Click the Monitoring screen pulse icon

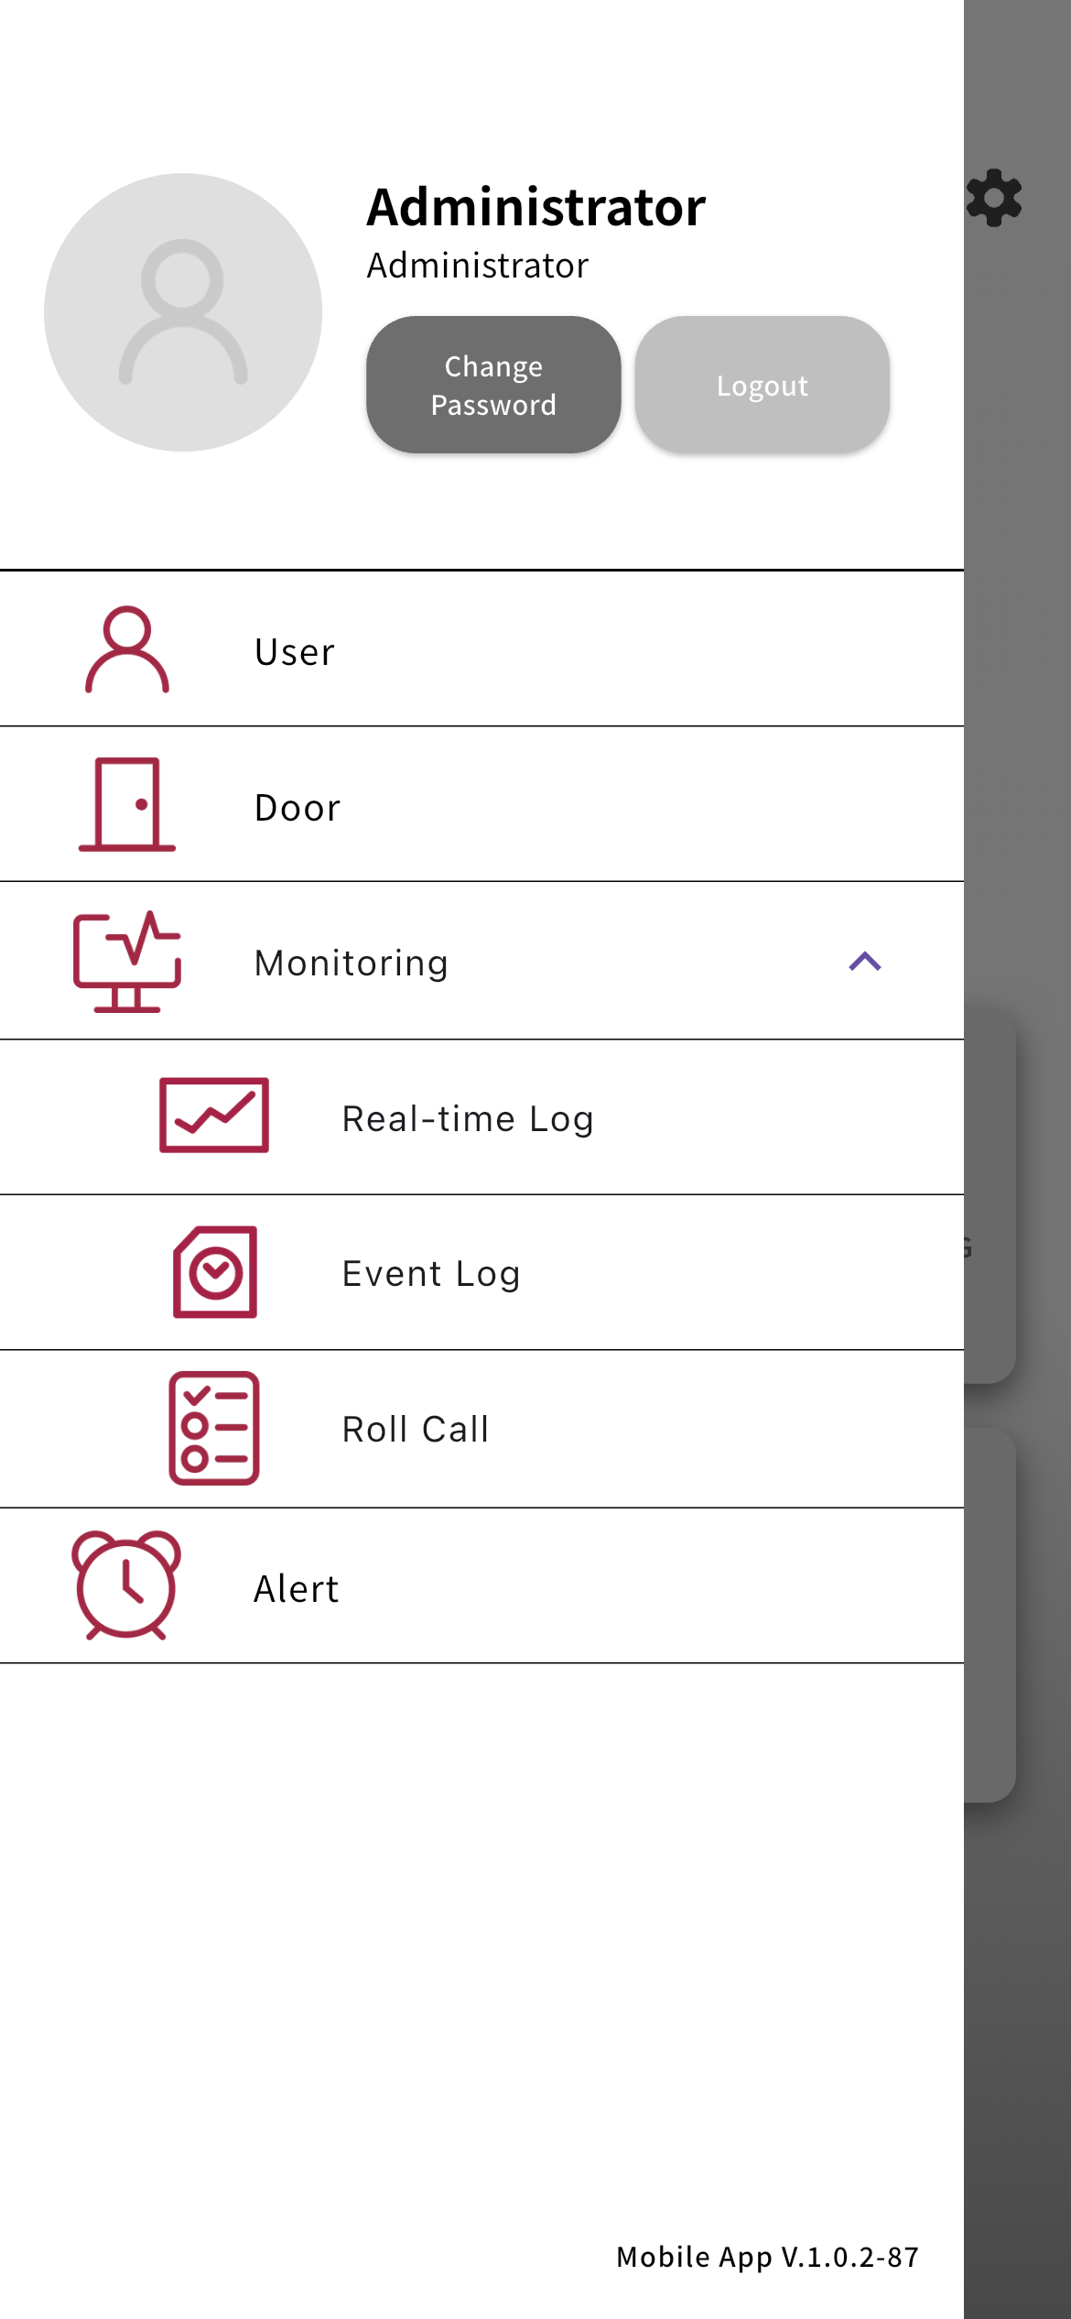pyautogui.click(x=127, y=961)
